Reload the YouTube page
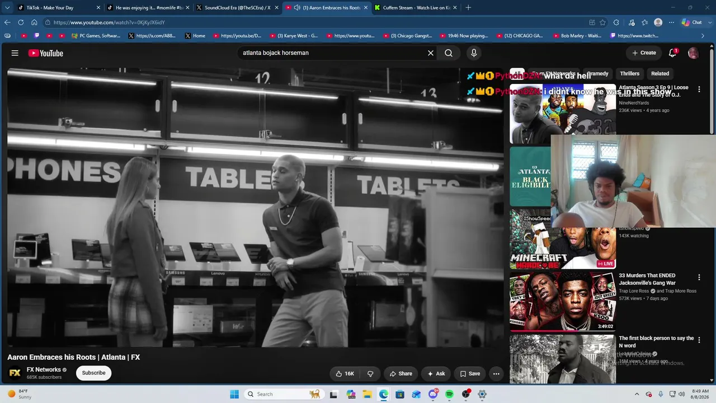This screenshot has height=403, width=716. tap(21, 22)
